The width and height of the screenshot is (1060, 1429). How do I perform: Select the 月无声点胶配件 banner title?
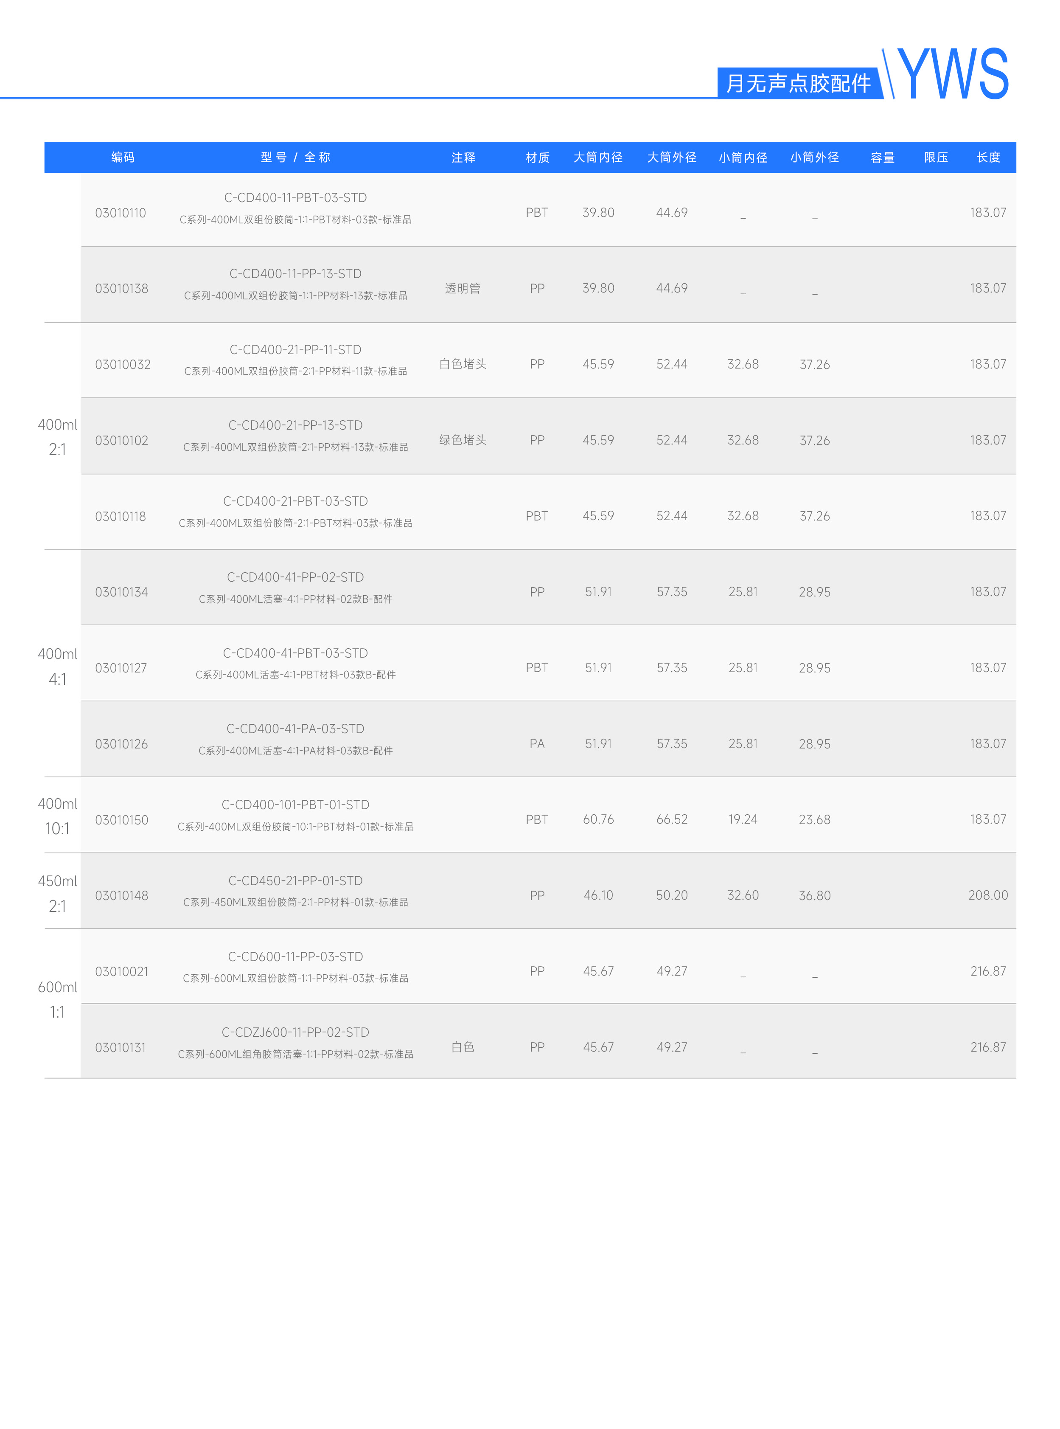coord(798,83)
